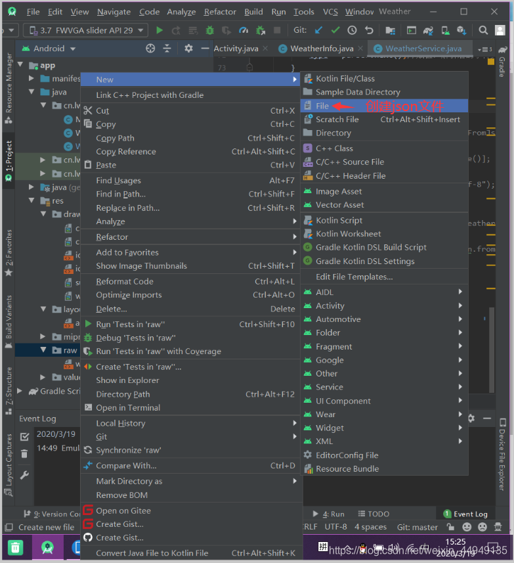Commit changes with Git green checkmark
This screenshot has height=563, width=514.
click(335, 30)
